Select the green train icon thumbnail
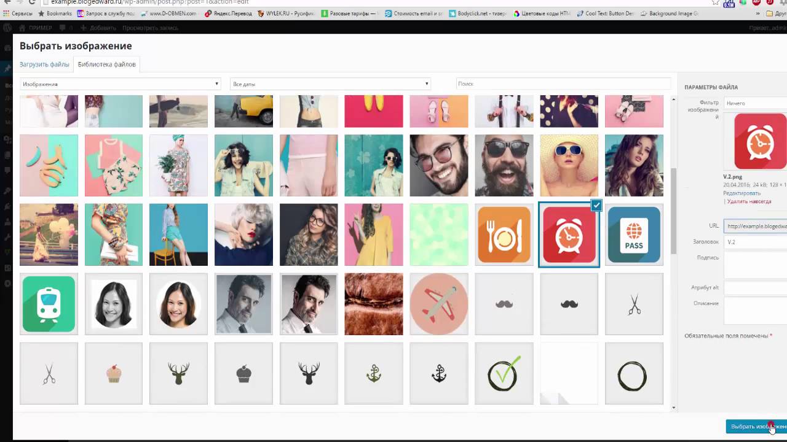The height and width of the screenshot is (442, 787). click(49, 304)
